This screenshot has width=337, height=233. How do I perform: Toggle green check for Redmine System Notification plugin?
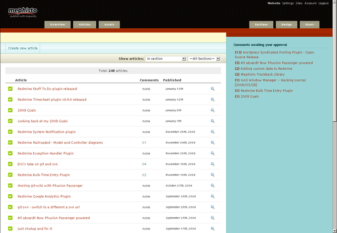(11, 132)
